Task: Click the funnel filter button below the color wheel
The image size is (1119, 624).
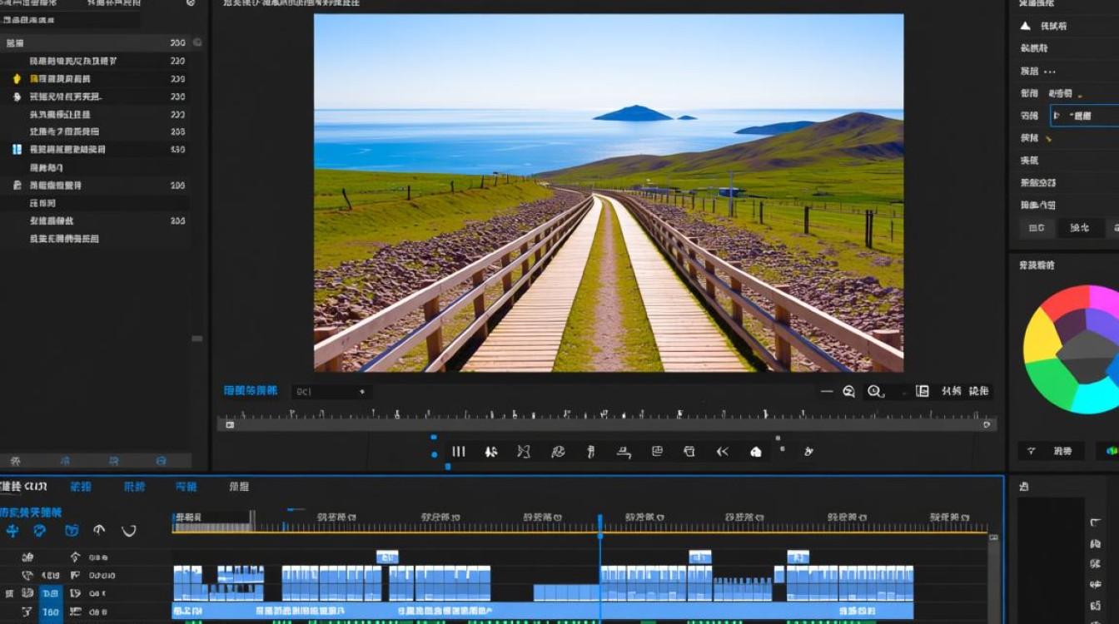Action: [1052, 451]
